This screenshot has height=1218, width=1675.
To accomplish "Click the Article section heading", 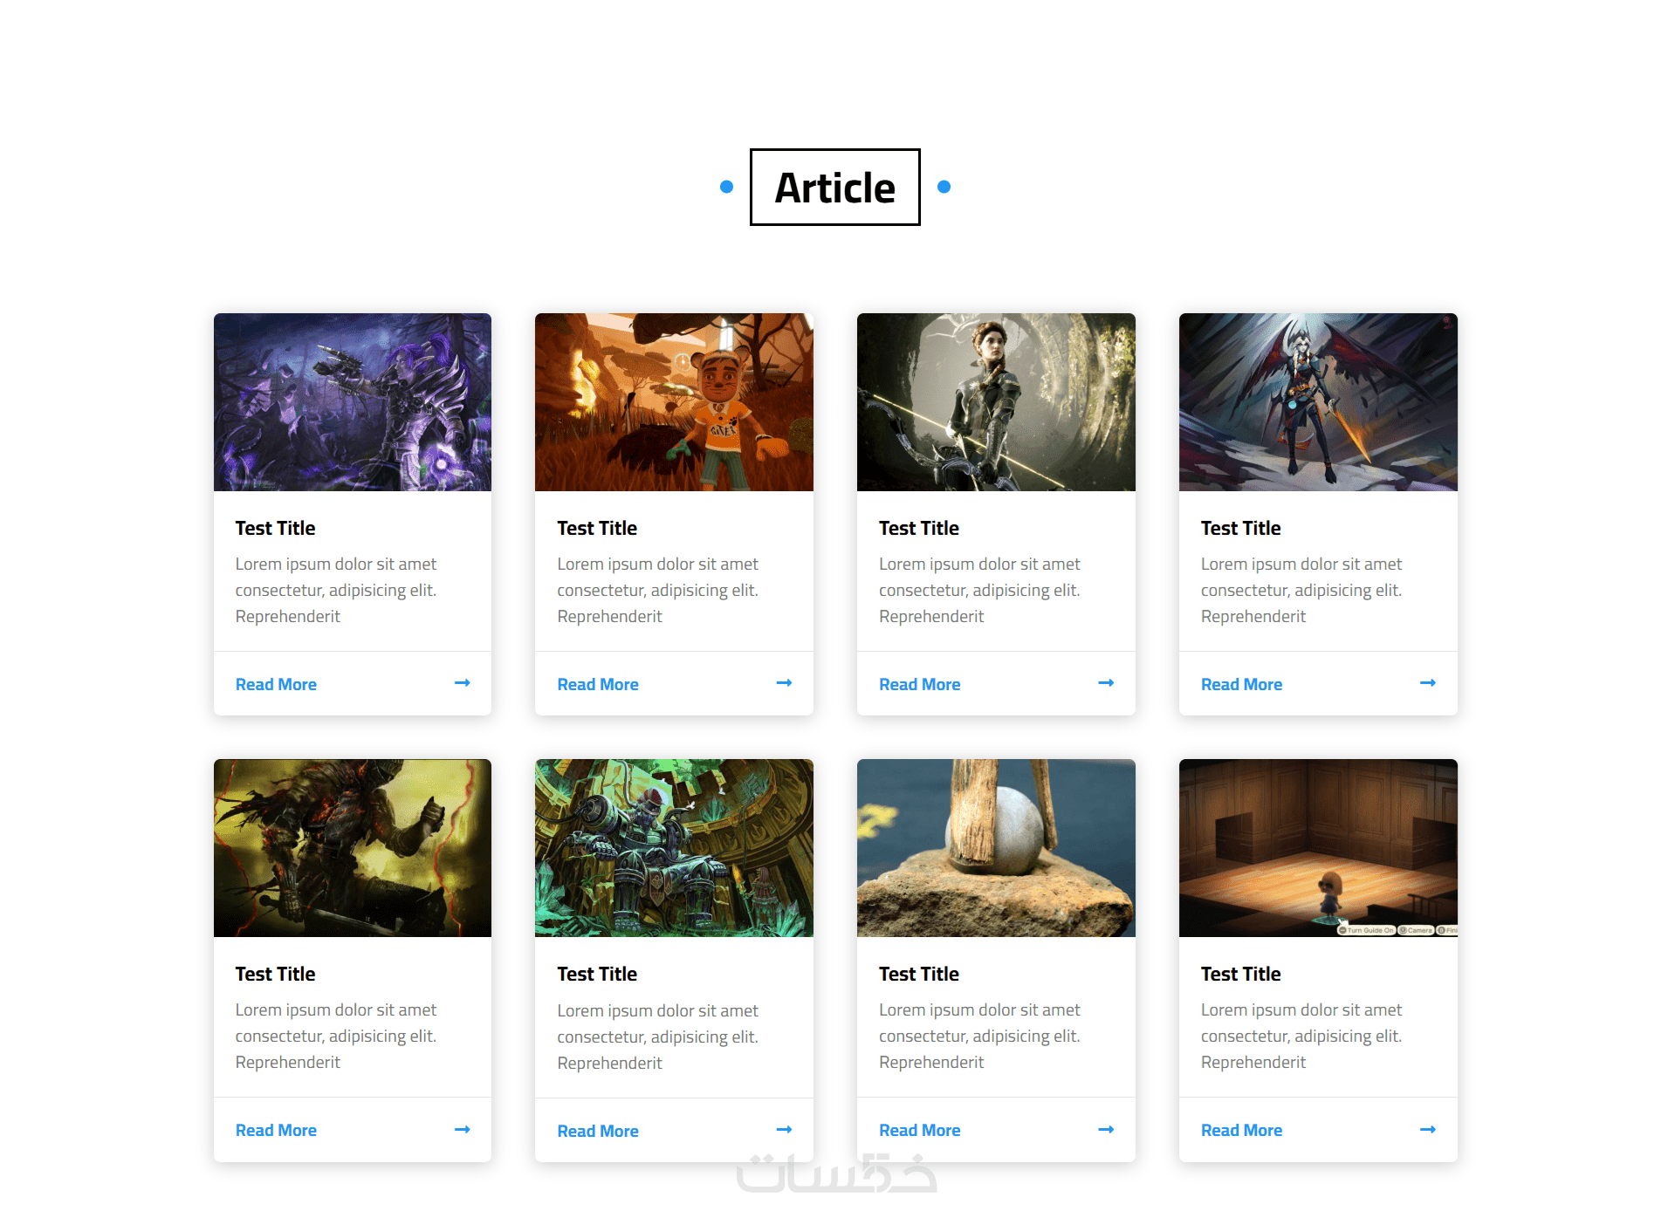I will tap(835, 187).
